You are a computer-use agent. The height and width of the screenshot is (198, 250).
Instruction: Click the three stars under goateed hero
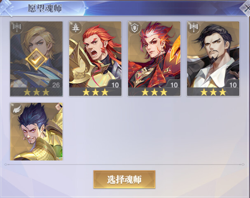[x=213, y=92]
